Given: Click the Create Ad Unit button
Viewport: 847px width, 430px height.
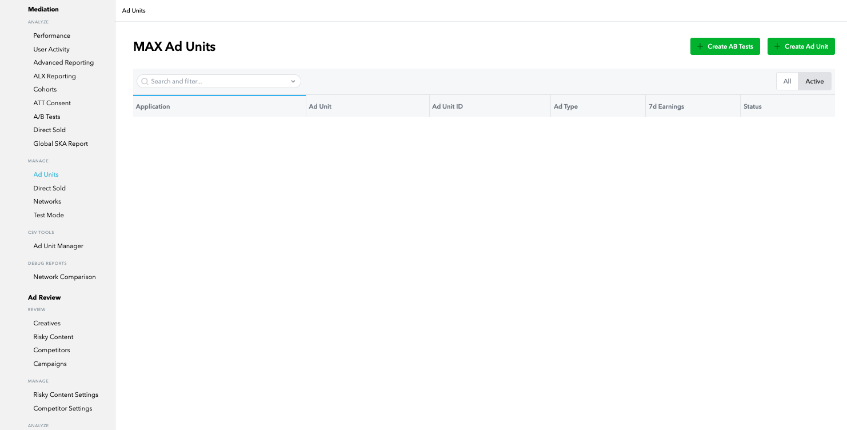Looking at the screenshot, I should click(x=801, y=46).
